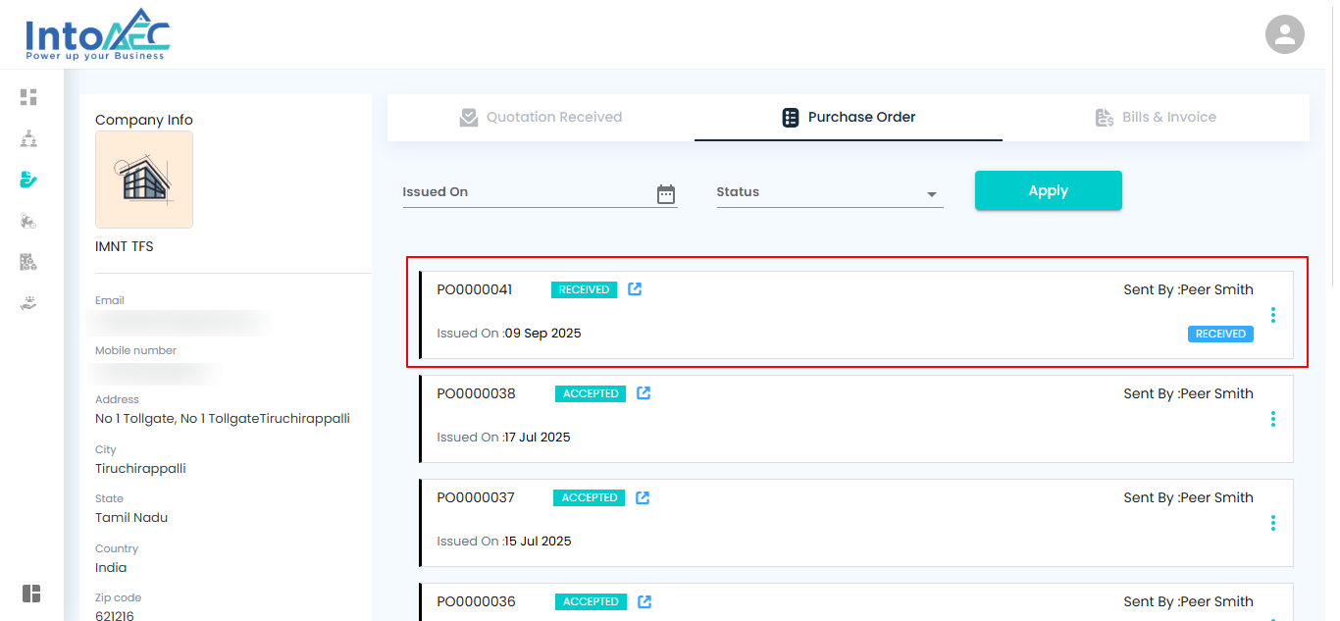The height and width of the screenshot is (621, 1340).
Task: Select the highlighted teal sidebar icon
Action: [28, 180]
